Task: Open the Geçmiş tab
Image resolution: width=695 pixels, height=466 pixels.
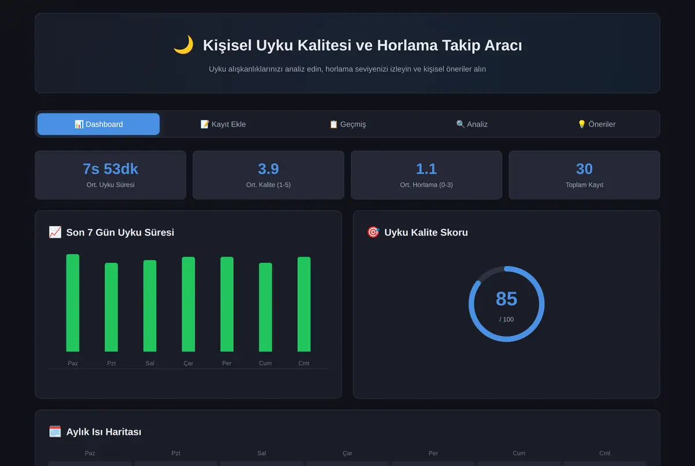Action: click(348, 124)
